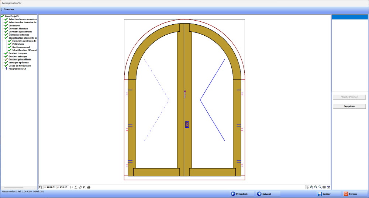Select the vertical dimension measure tool
This screenshot has height=198, width=369.
pos(76,187)
